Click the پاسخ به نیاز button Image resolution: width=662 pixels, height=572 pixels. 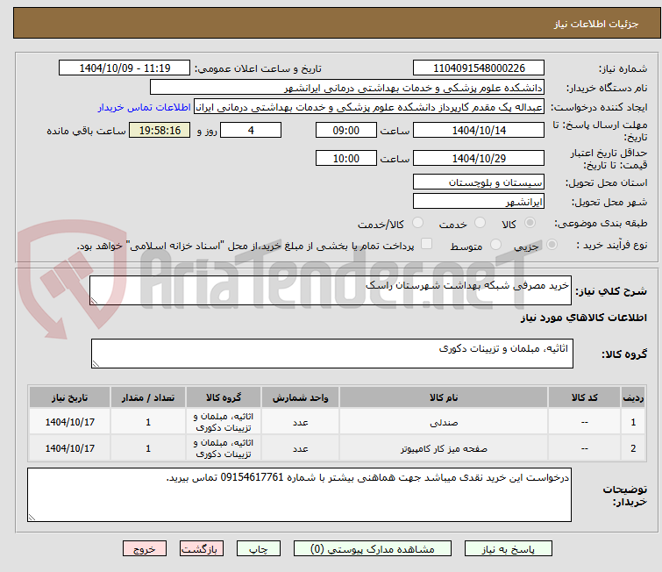(509, 549)
